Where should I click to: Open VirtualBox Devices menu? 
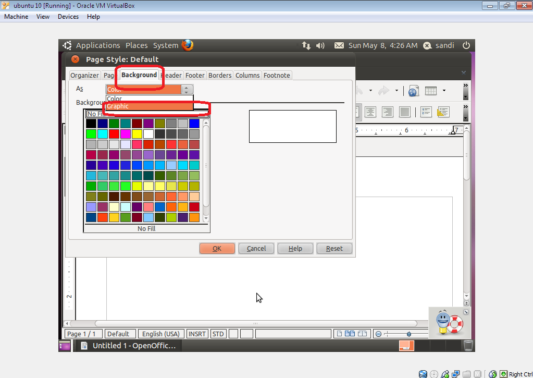(x=68, y=17)
